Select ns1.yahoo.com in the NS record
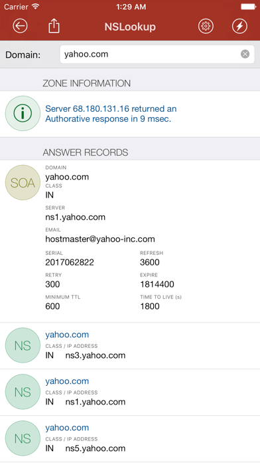The height and width of the screenshot is (463, 260). pos(96,402)
